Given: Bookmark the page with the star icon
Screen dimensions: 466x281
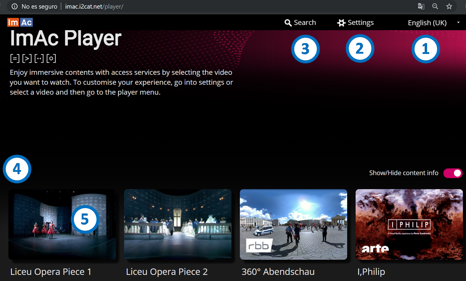Looking at the screenshot, I should click(449, 6).
